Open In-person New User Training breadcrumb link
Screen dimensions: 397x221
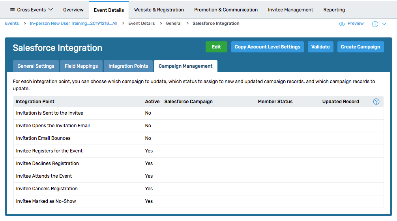pos(73,23)
